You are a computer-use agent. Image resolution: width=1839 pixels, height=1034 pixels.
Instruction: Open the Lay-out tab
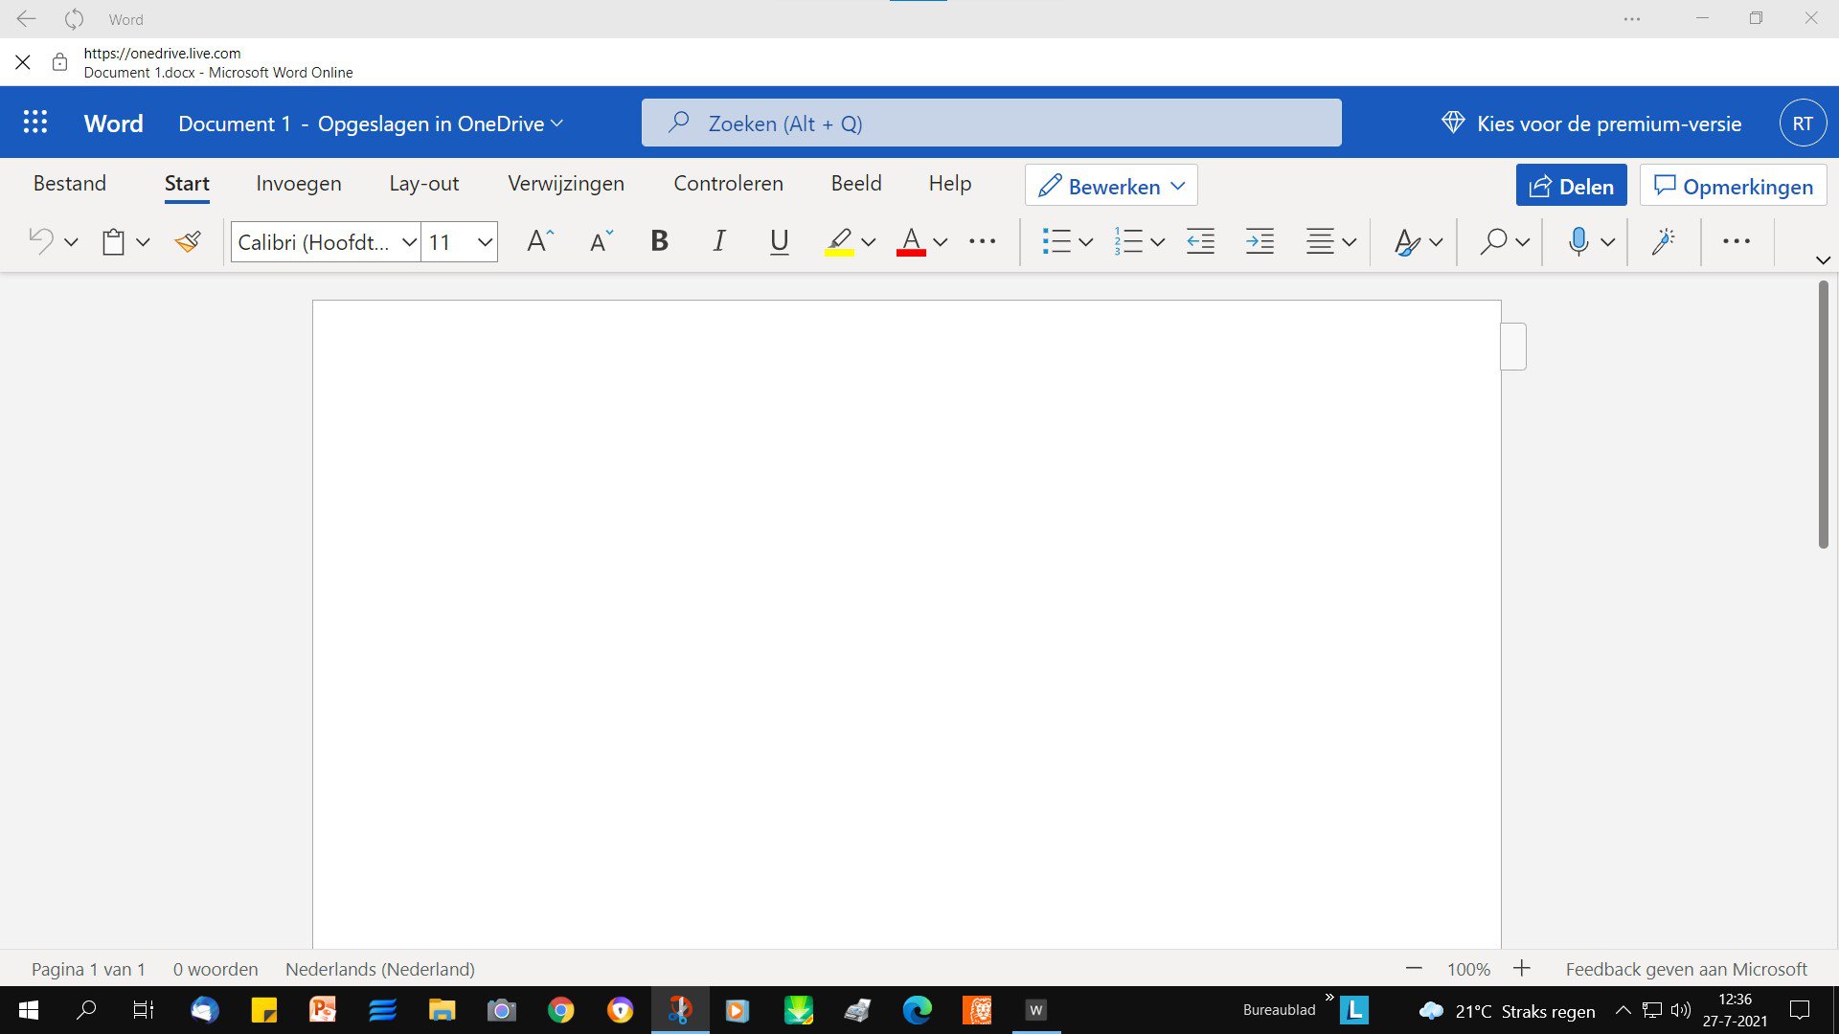(424, 184)
